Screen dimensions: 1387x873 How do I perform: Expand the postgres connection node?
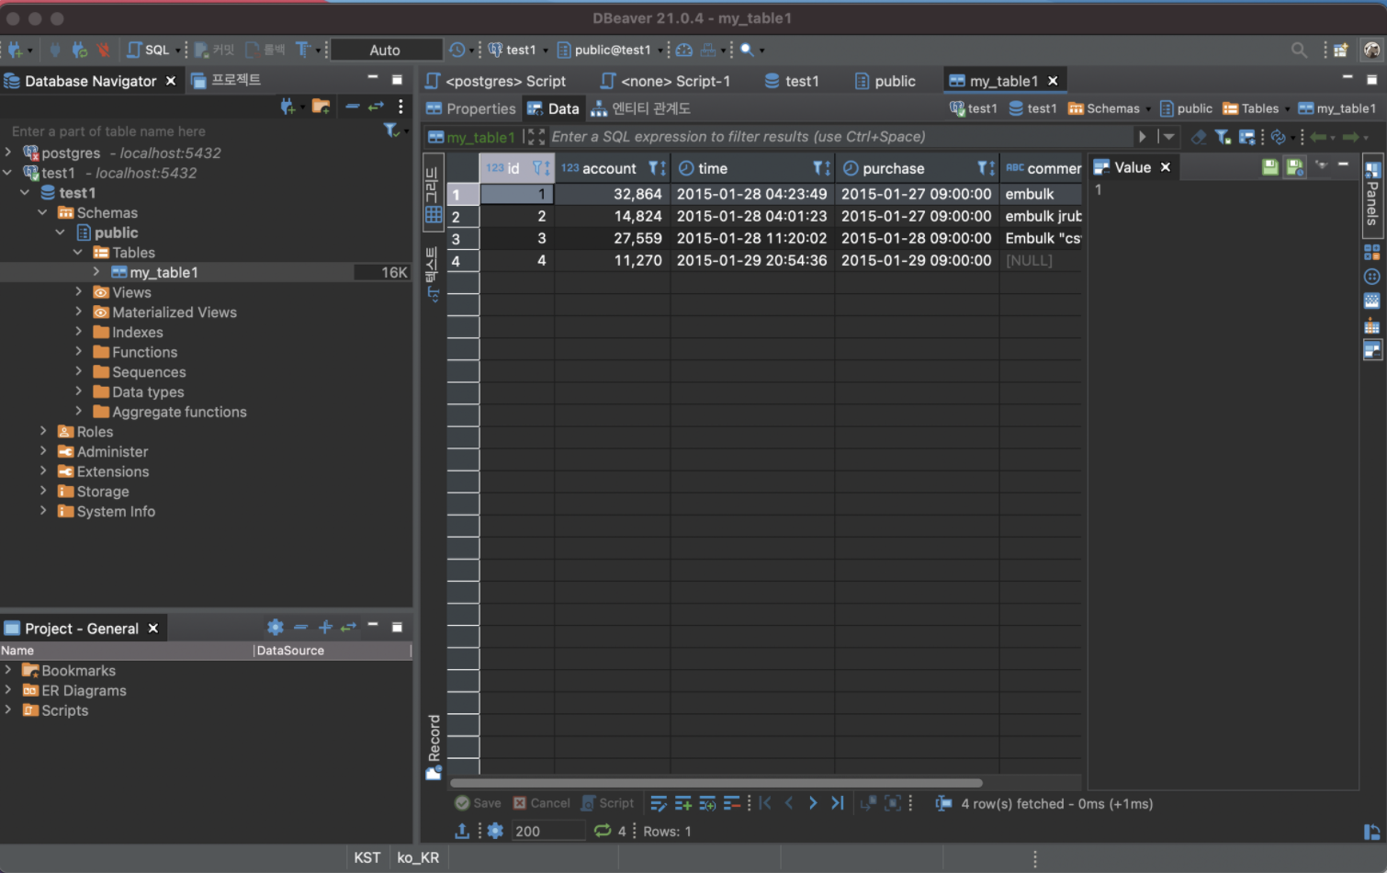click(8, 153)
